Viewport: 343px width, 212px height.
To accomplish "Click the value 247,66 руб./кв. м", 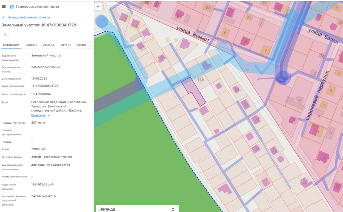I will click(44, 196).
